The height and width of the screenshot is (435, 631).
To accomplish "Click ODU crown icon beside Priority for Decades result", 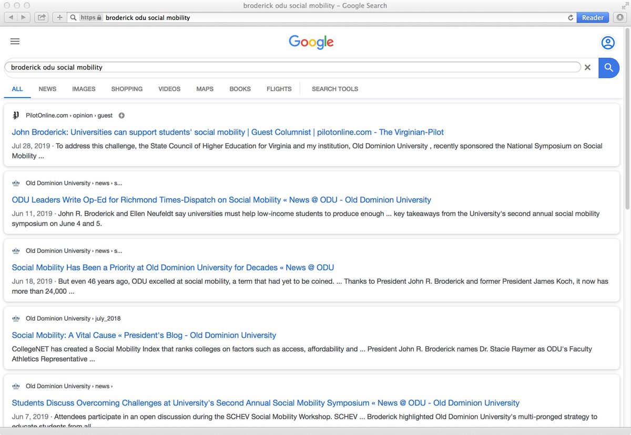I will [16, 251].
